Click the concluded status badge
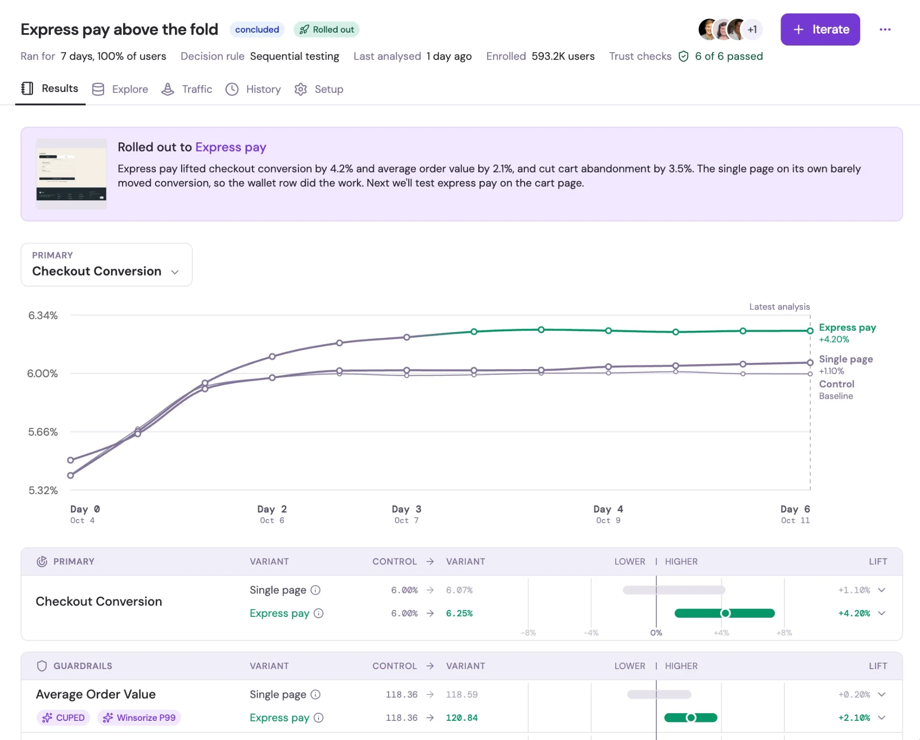 (257, 30)
